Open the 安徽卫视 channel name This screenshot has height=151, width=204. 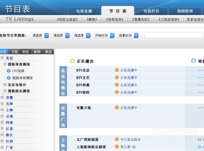84,108
